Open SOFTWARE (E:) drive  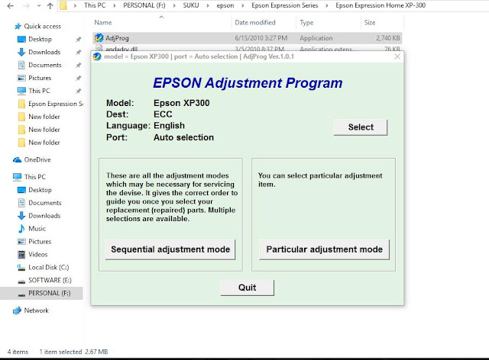coord(50,280)
